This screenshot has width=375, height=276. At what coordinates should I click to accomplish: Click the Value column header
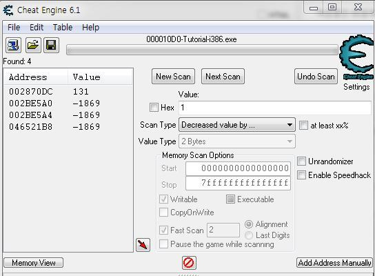coord(100,77)
